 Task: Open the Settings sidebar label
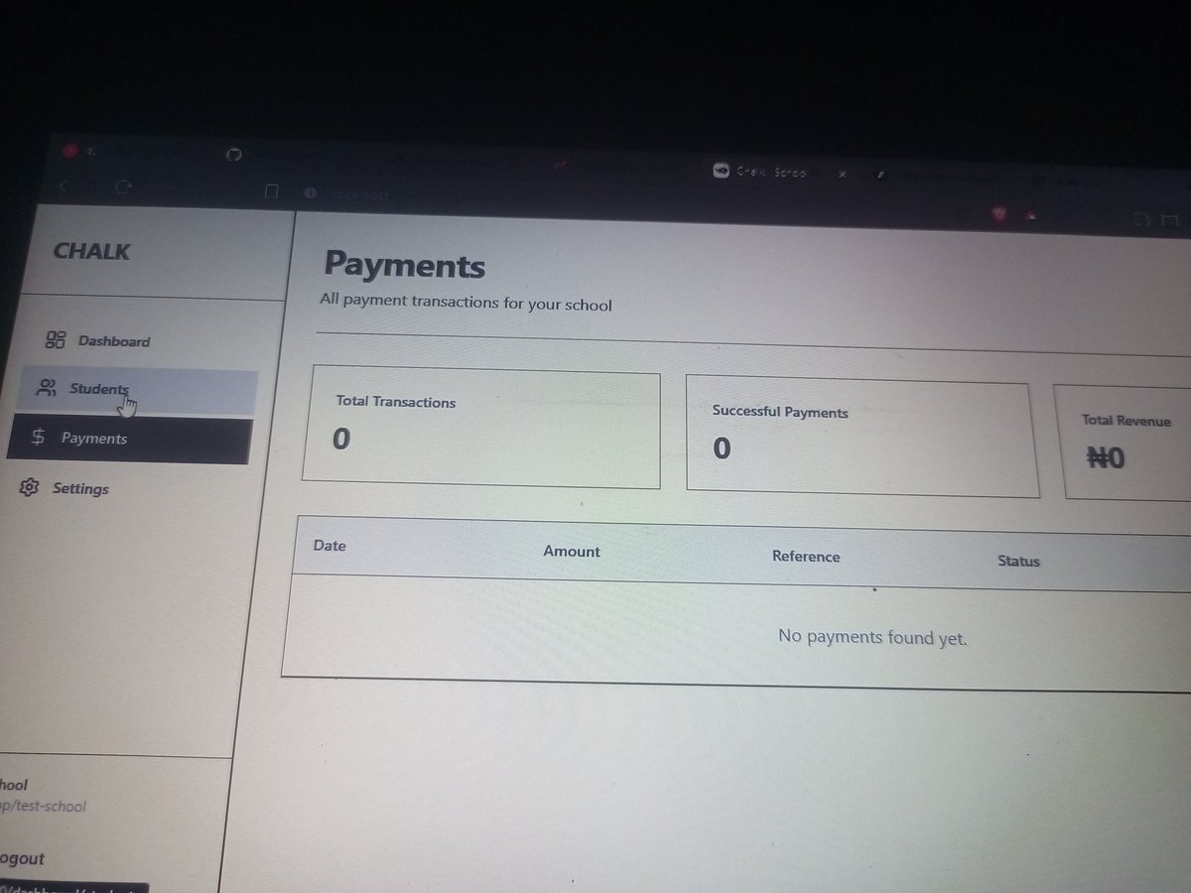tap(80, 489)
